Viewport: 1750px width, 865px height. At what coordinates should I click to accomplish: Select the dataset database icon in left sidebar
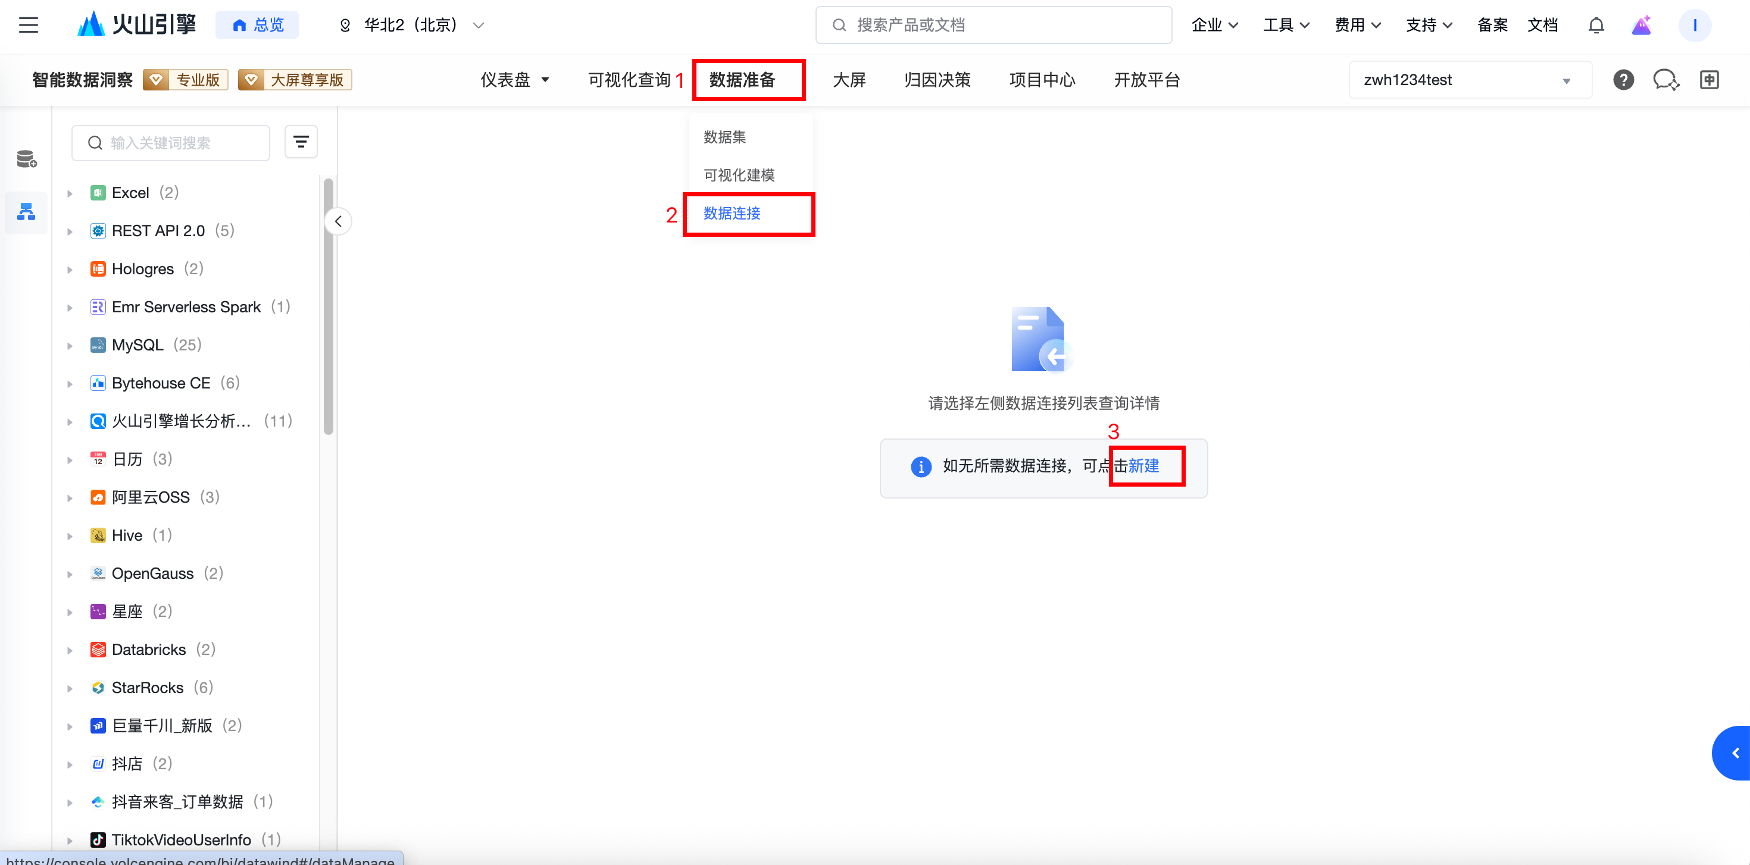tap(27, 159)
